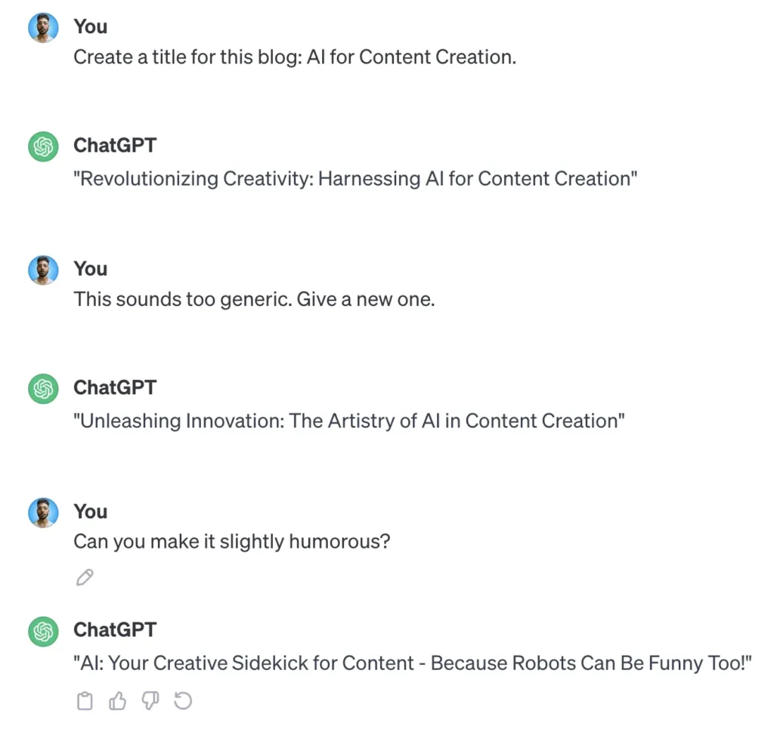The image size is (774, 729).
Task: Click the ChatGPT avatar beside the last reply
Action: pos(42,632)
